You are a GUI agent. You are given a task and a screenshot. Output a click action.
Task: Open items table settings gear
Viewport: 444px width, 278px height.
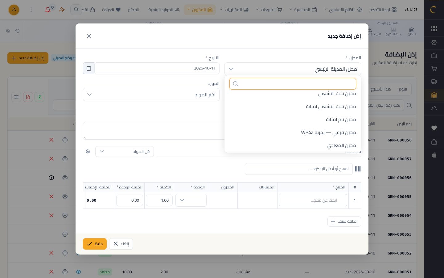88,151
